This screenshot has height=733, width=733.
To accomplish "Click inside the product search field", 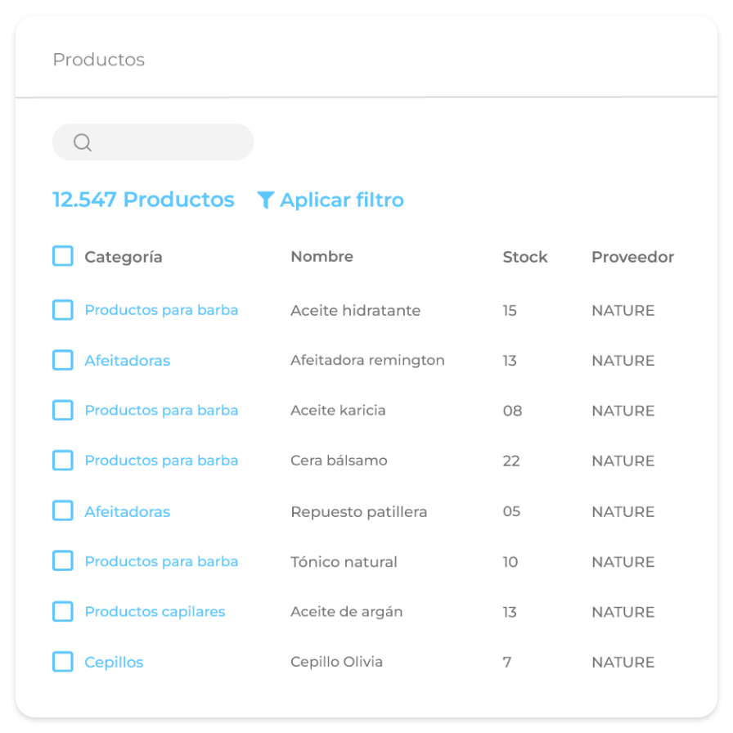I will tap(168, 142).
